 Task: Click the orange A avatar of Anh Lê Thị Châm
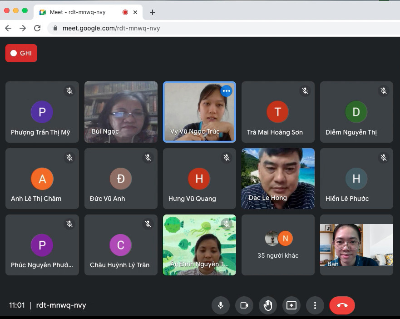[42, 179]
